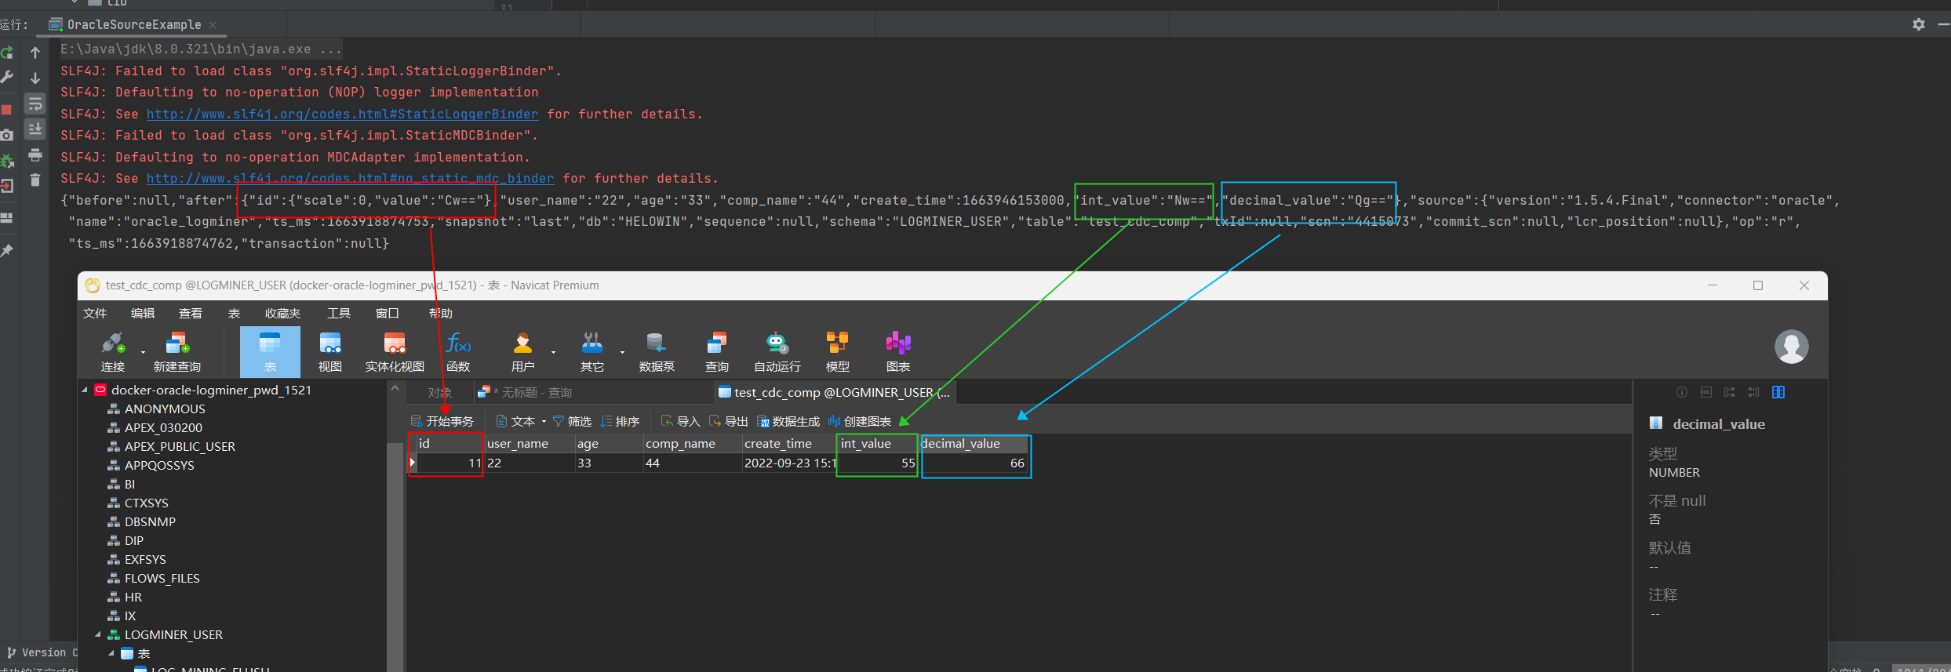Open the StaticLoggerBinder slf4j link

(342, 114)
